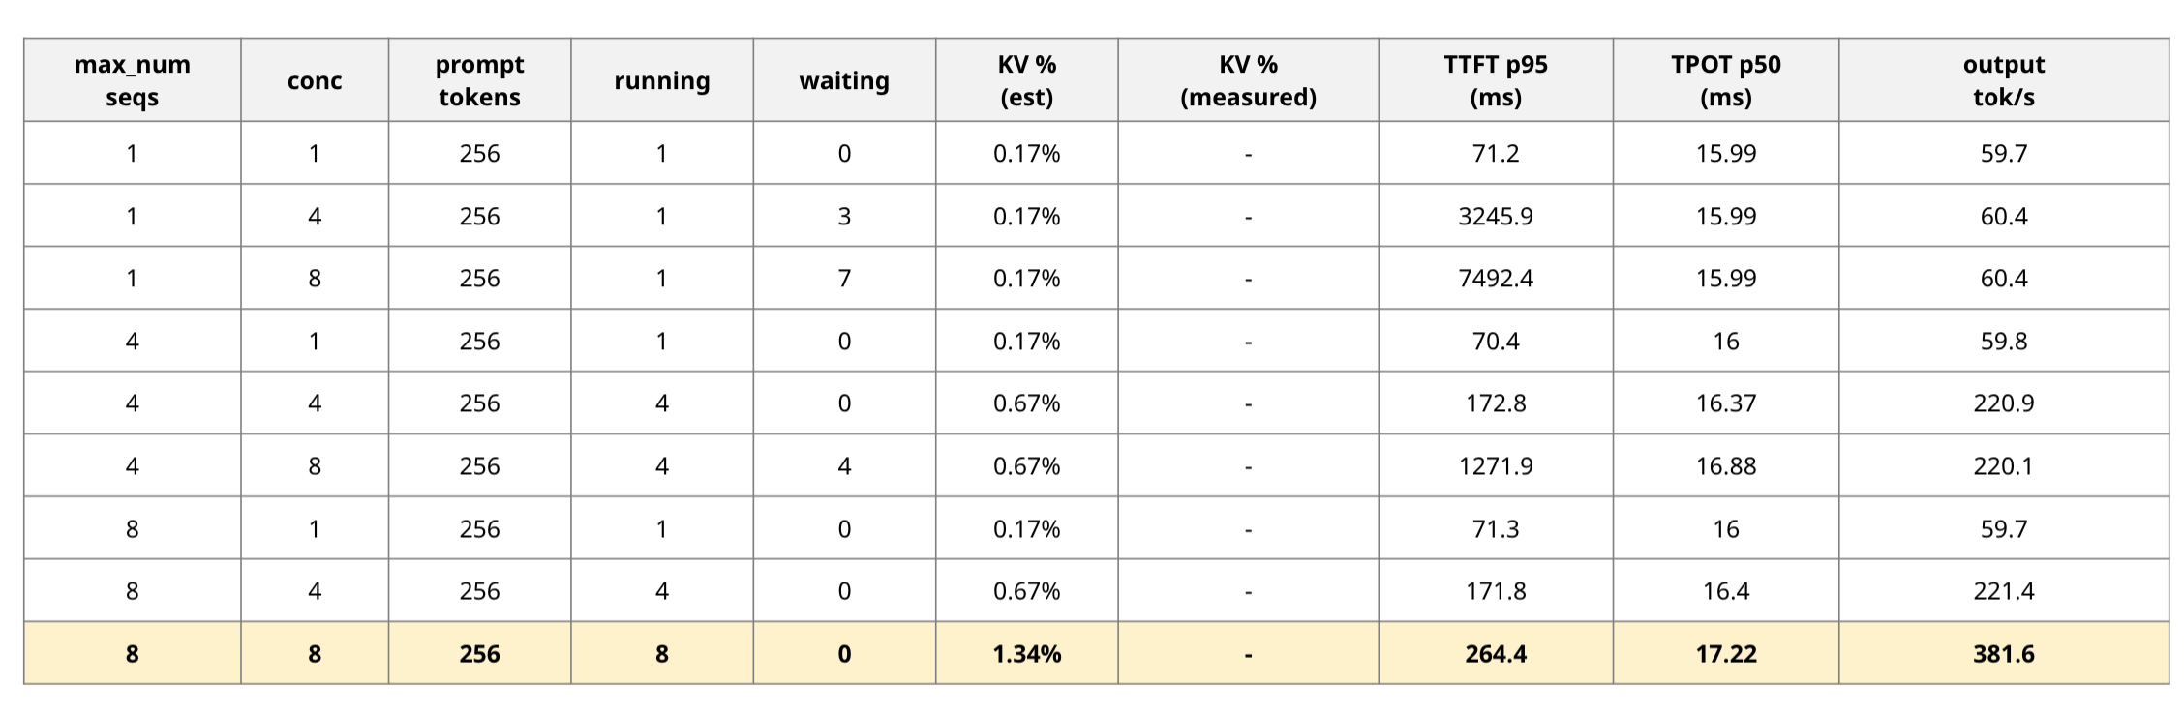Image resolution: width=2184 pixels, height=716 pixels.
Task: Click the output value 220.9
Action: 2004,403
